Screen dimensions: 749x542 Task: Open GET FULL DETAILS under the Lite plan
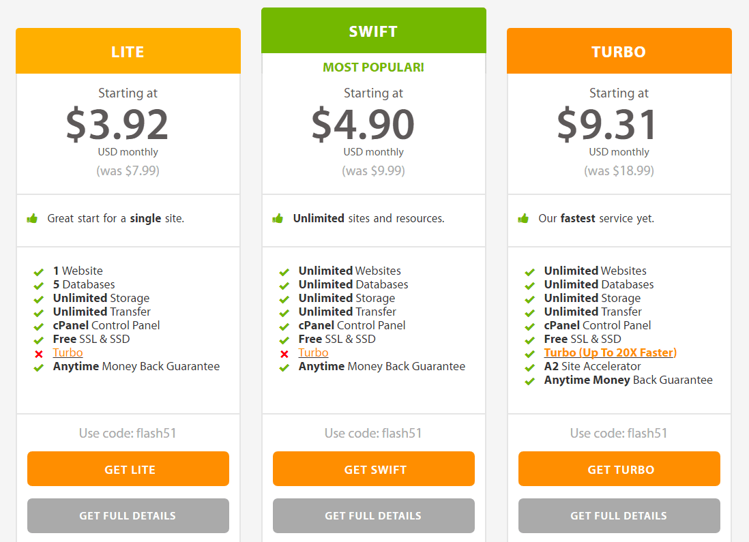pos(128,515)
